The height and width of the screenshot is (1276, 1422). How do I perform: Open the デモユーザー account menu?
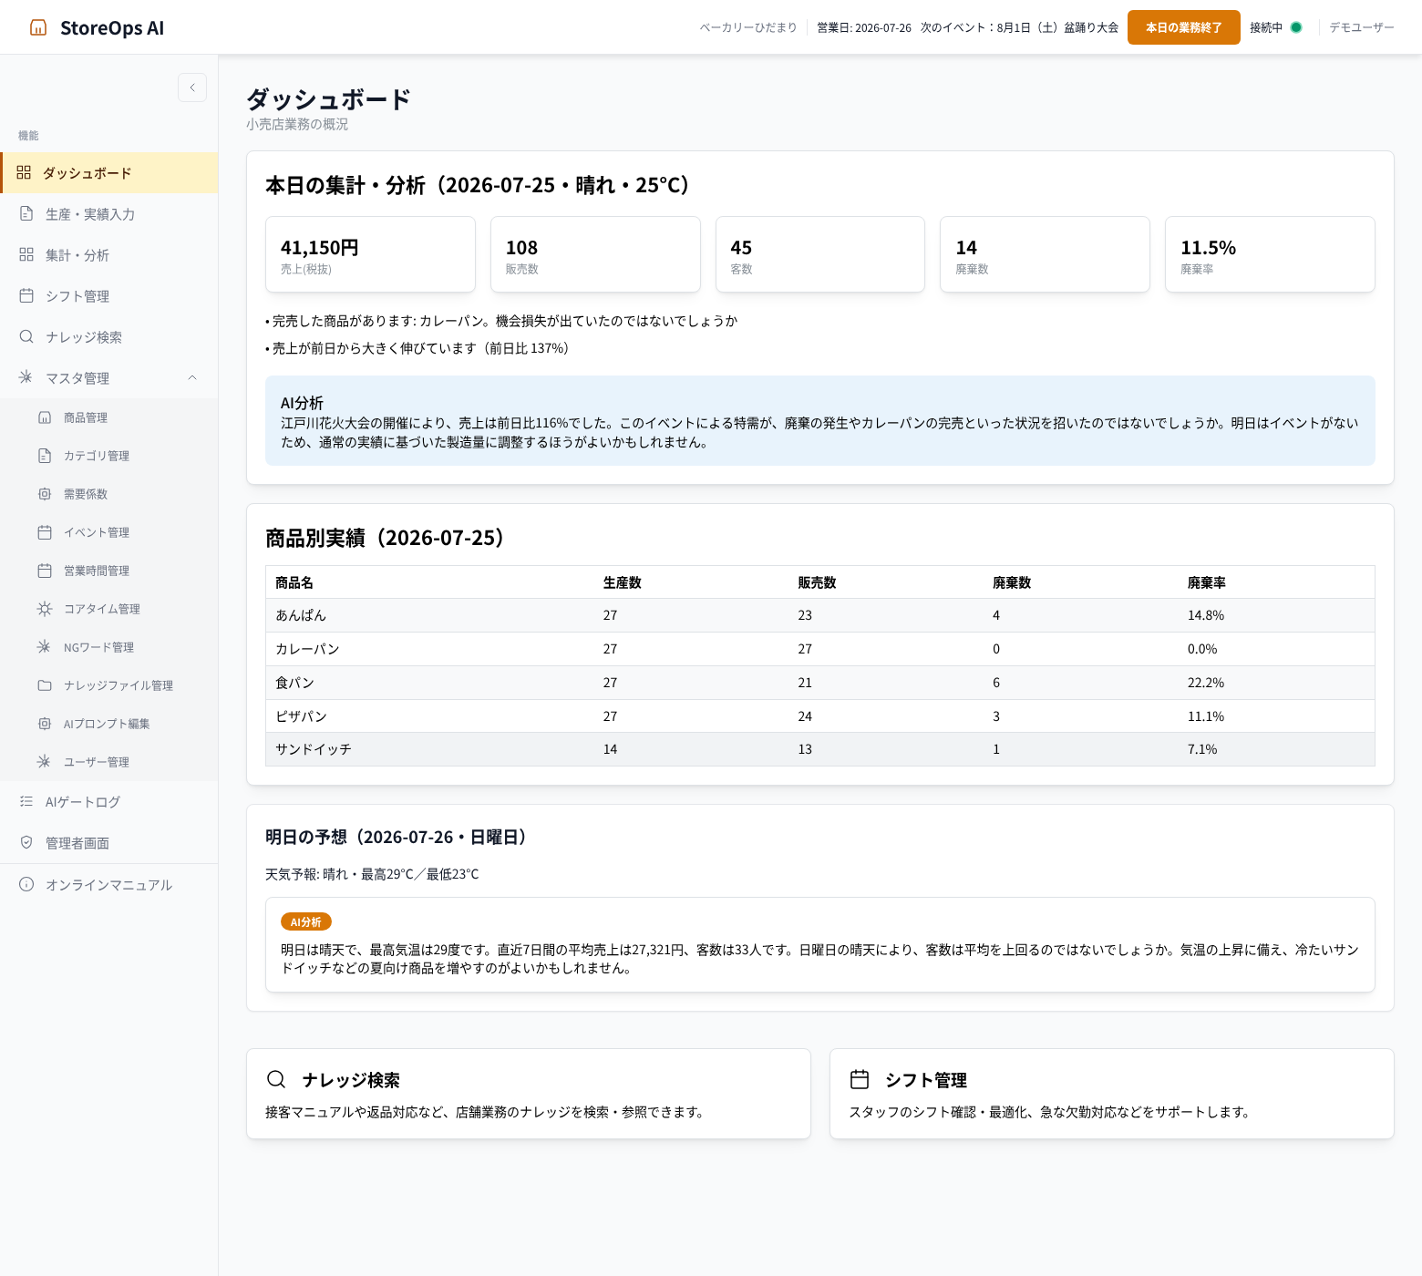click(x=1362, y=27)
